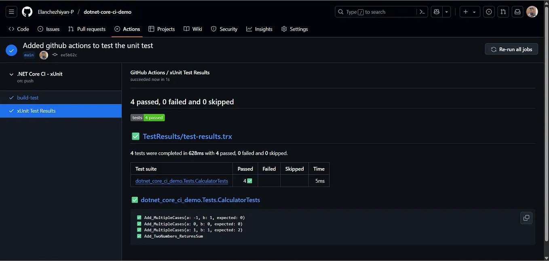Open the dotnet_core_ci_demo.Tests.CalculatorTests suite link
Screen dimensions: 549x261
tap(181, 181)
